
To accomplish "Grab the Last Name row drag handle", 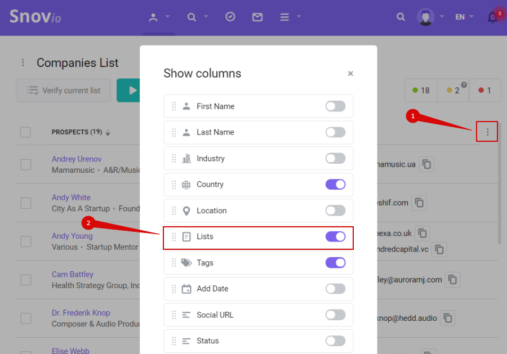I will [174, 132].
